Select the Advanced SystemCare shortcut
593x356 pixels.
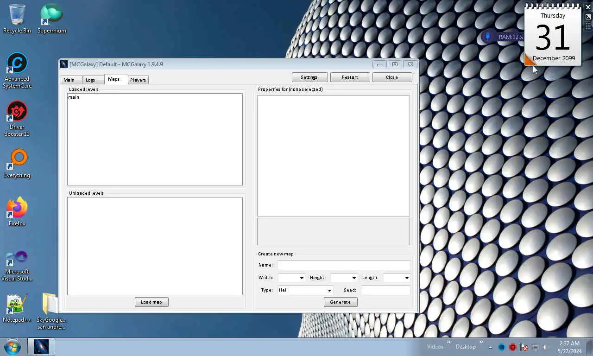click(x=17, y=70)
